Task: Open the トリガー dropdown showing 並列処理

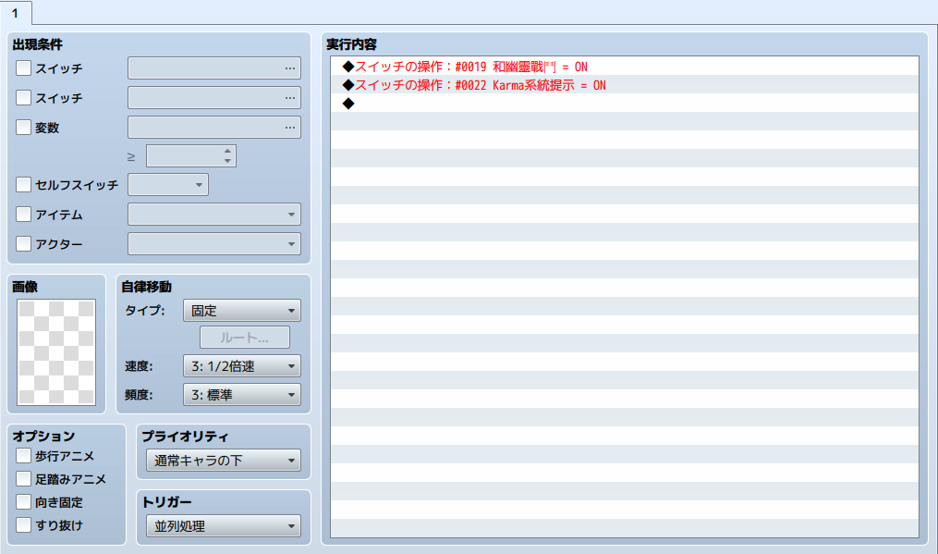Action: (223, 526)
